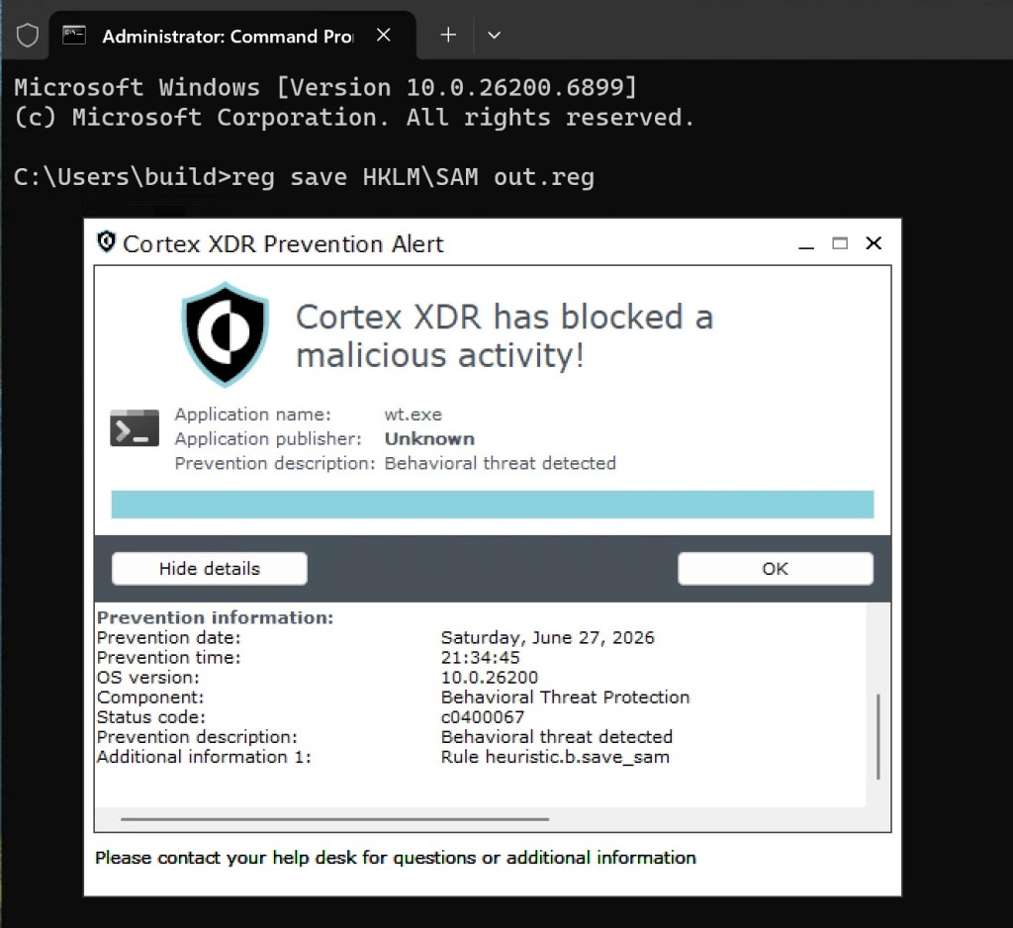1013x928 pixels.
Task: Expand the terminal profile dropdown chevron
Action: [x=495, y=36]
